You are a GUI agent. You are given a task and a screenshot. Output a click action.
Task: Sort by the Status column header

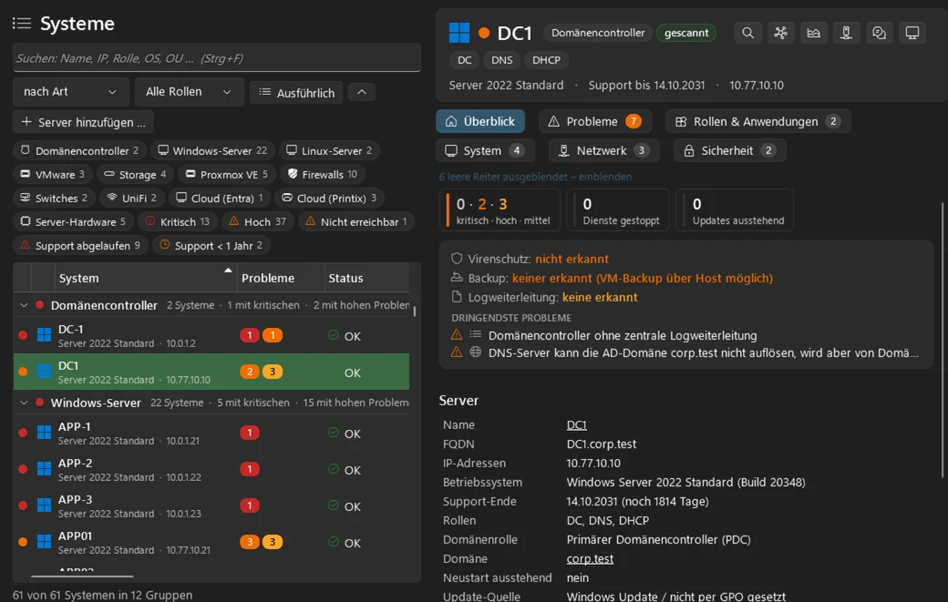tap(367, 278)
